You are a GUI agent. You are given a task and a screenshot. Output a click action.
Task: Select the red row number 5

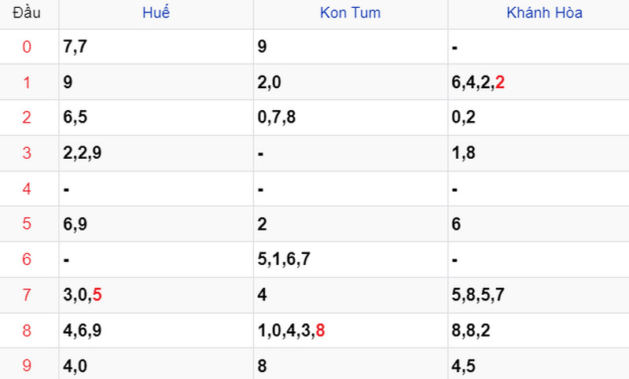pyautogui.click(x=27, y=224)
